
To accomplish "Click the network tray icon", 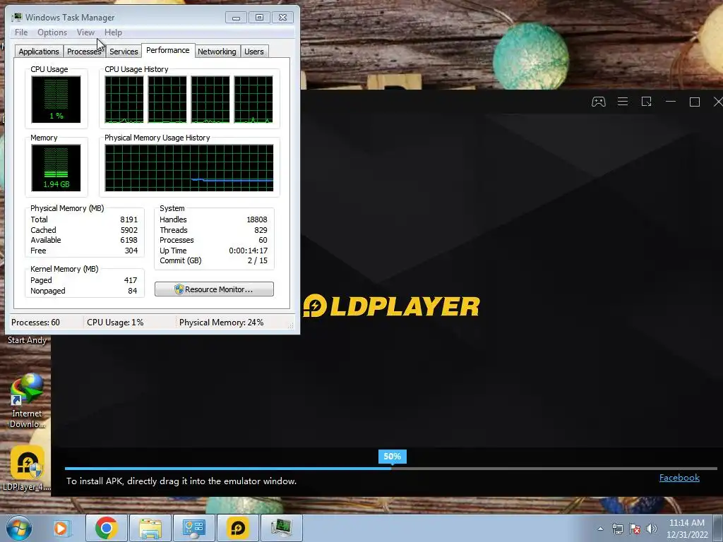I will [x=617, y=529].
